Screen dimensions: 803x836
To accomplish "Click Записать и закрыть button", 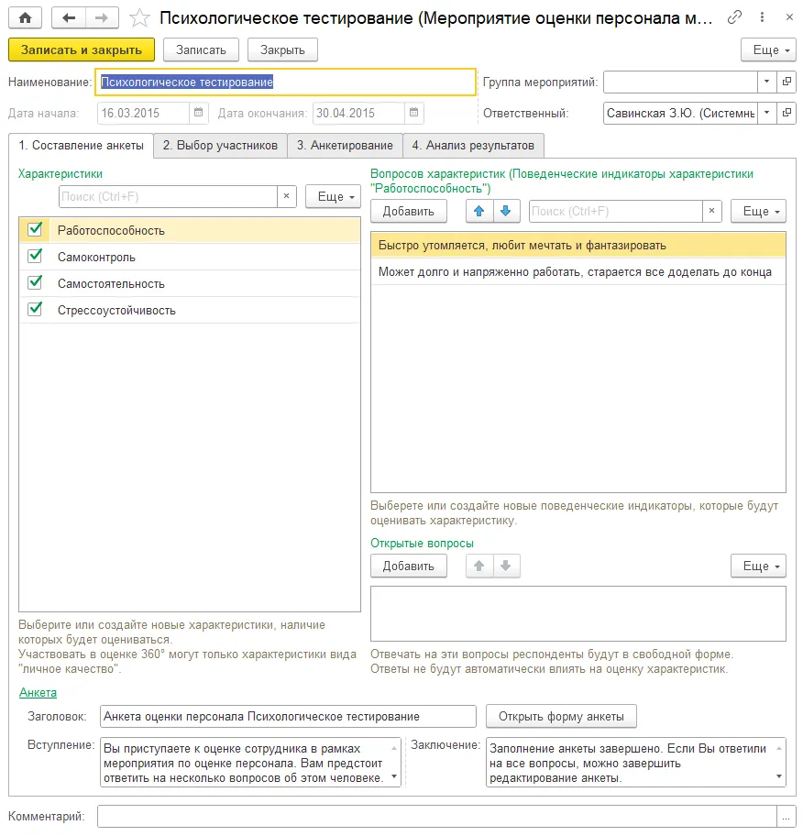I will pos(82,50).
